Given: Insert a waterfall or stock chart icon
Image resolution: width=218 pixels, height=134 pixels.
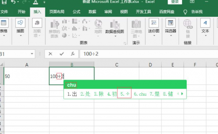Looking at the screenshot, I should pos(85,21).
